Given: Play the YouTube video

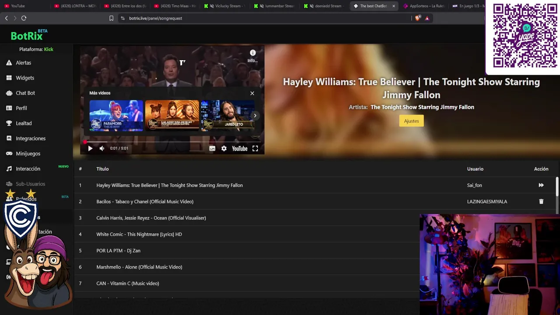Looking at the screenshot, I should tap(90, 148).
